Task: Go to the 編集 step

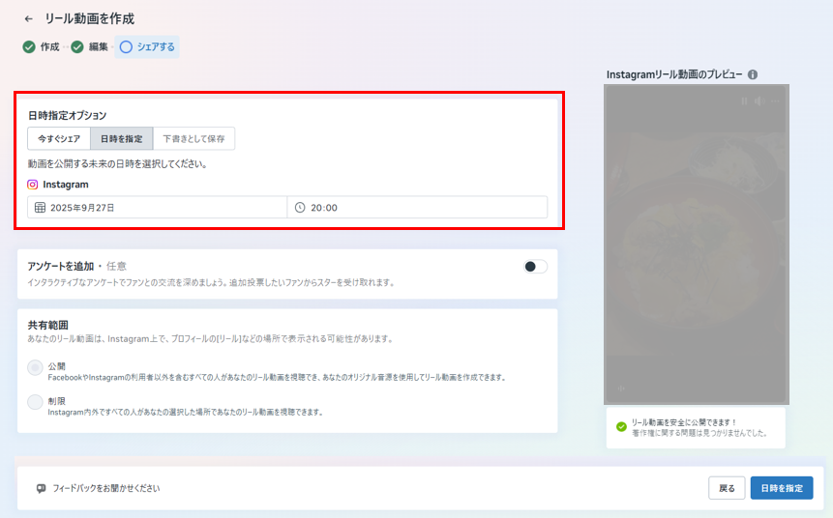Action: tap(90, 46)
